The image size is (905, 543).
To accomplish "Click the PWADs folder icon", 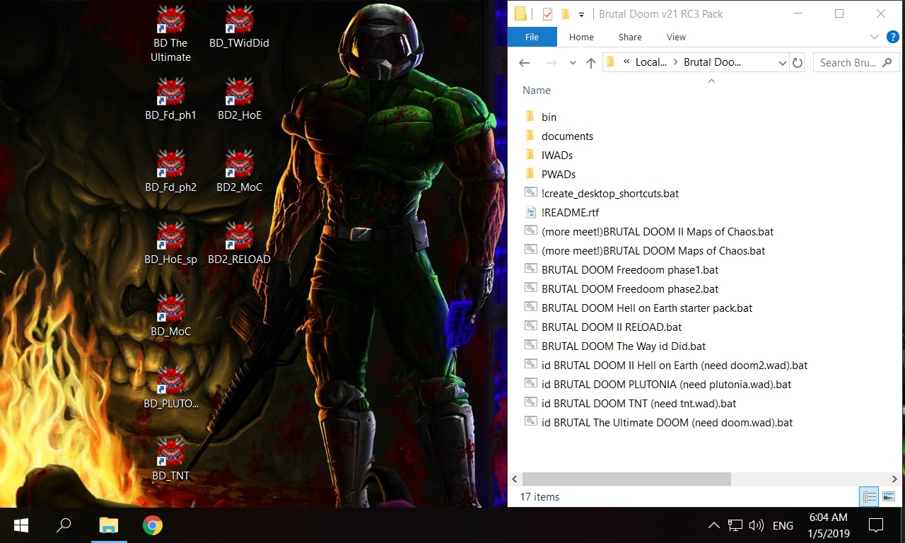I will coord(530,174).
